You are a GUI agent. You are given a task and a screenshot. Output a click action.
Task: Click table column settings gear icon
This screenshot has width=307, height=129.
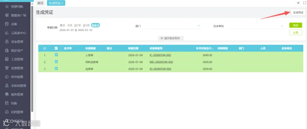tap(44, 48)
